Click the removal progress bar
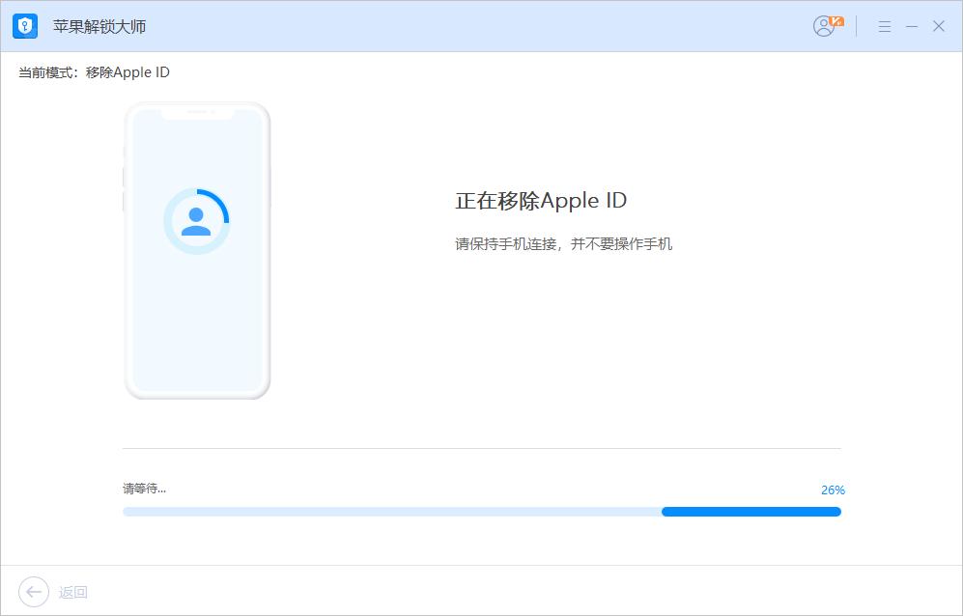963x616 pixels. tap(481, 512)
